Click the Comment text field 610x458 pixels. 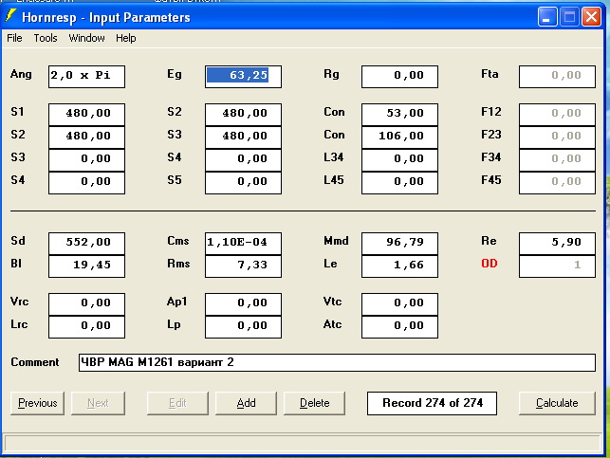[337, 363]
